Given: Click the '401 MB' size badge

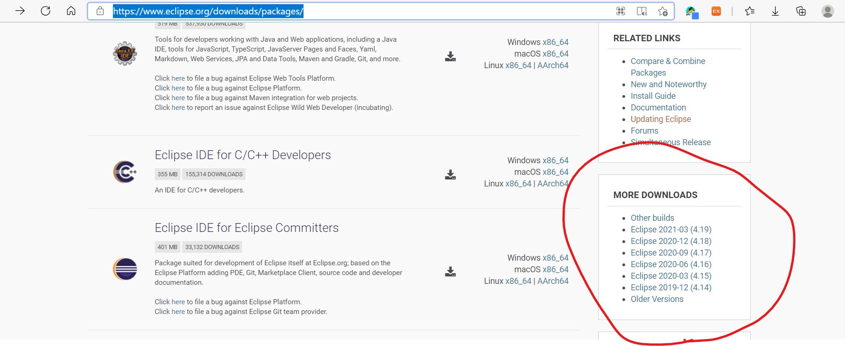Looking at the screenshot, I should point(167,247).
